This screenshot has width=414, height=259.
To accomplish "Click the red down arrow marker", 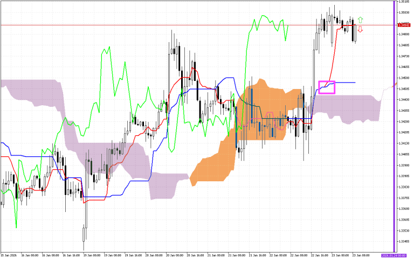I will (x=360, y=29).
